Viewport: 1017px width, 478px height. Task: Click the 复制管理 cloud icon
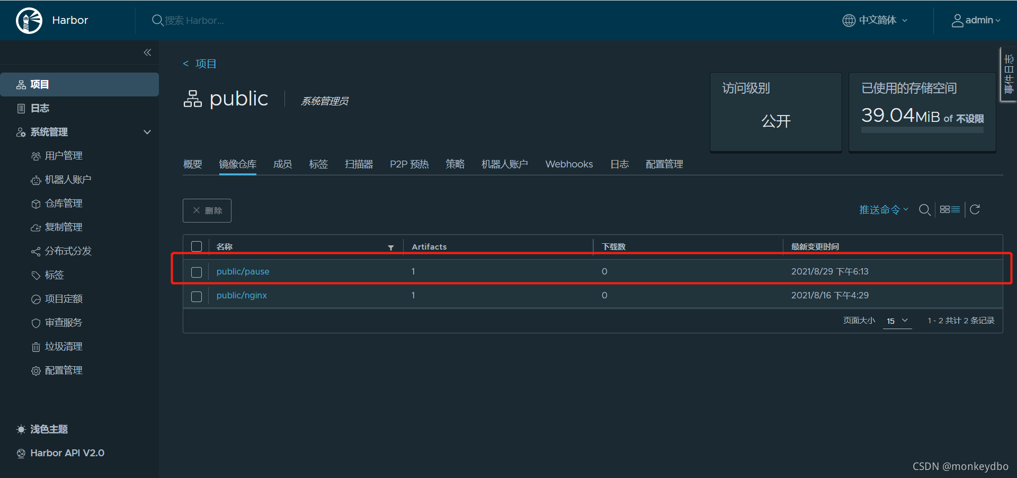[x=35, y=228]
